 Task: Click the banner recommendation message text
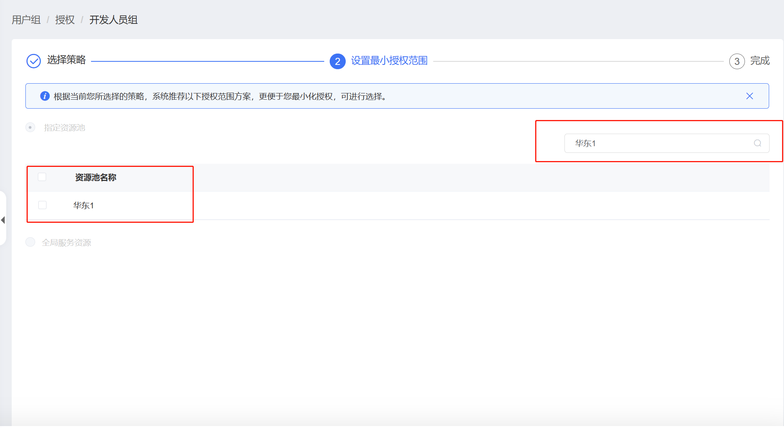220,97
